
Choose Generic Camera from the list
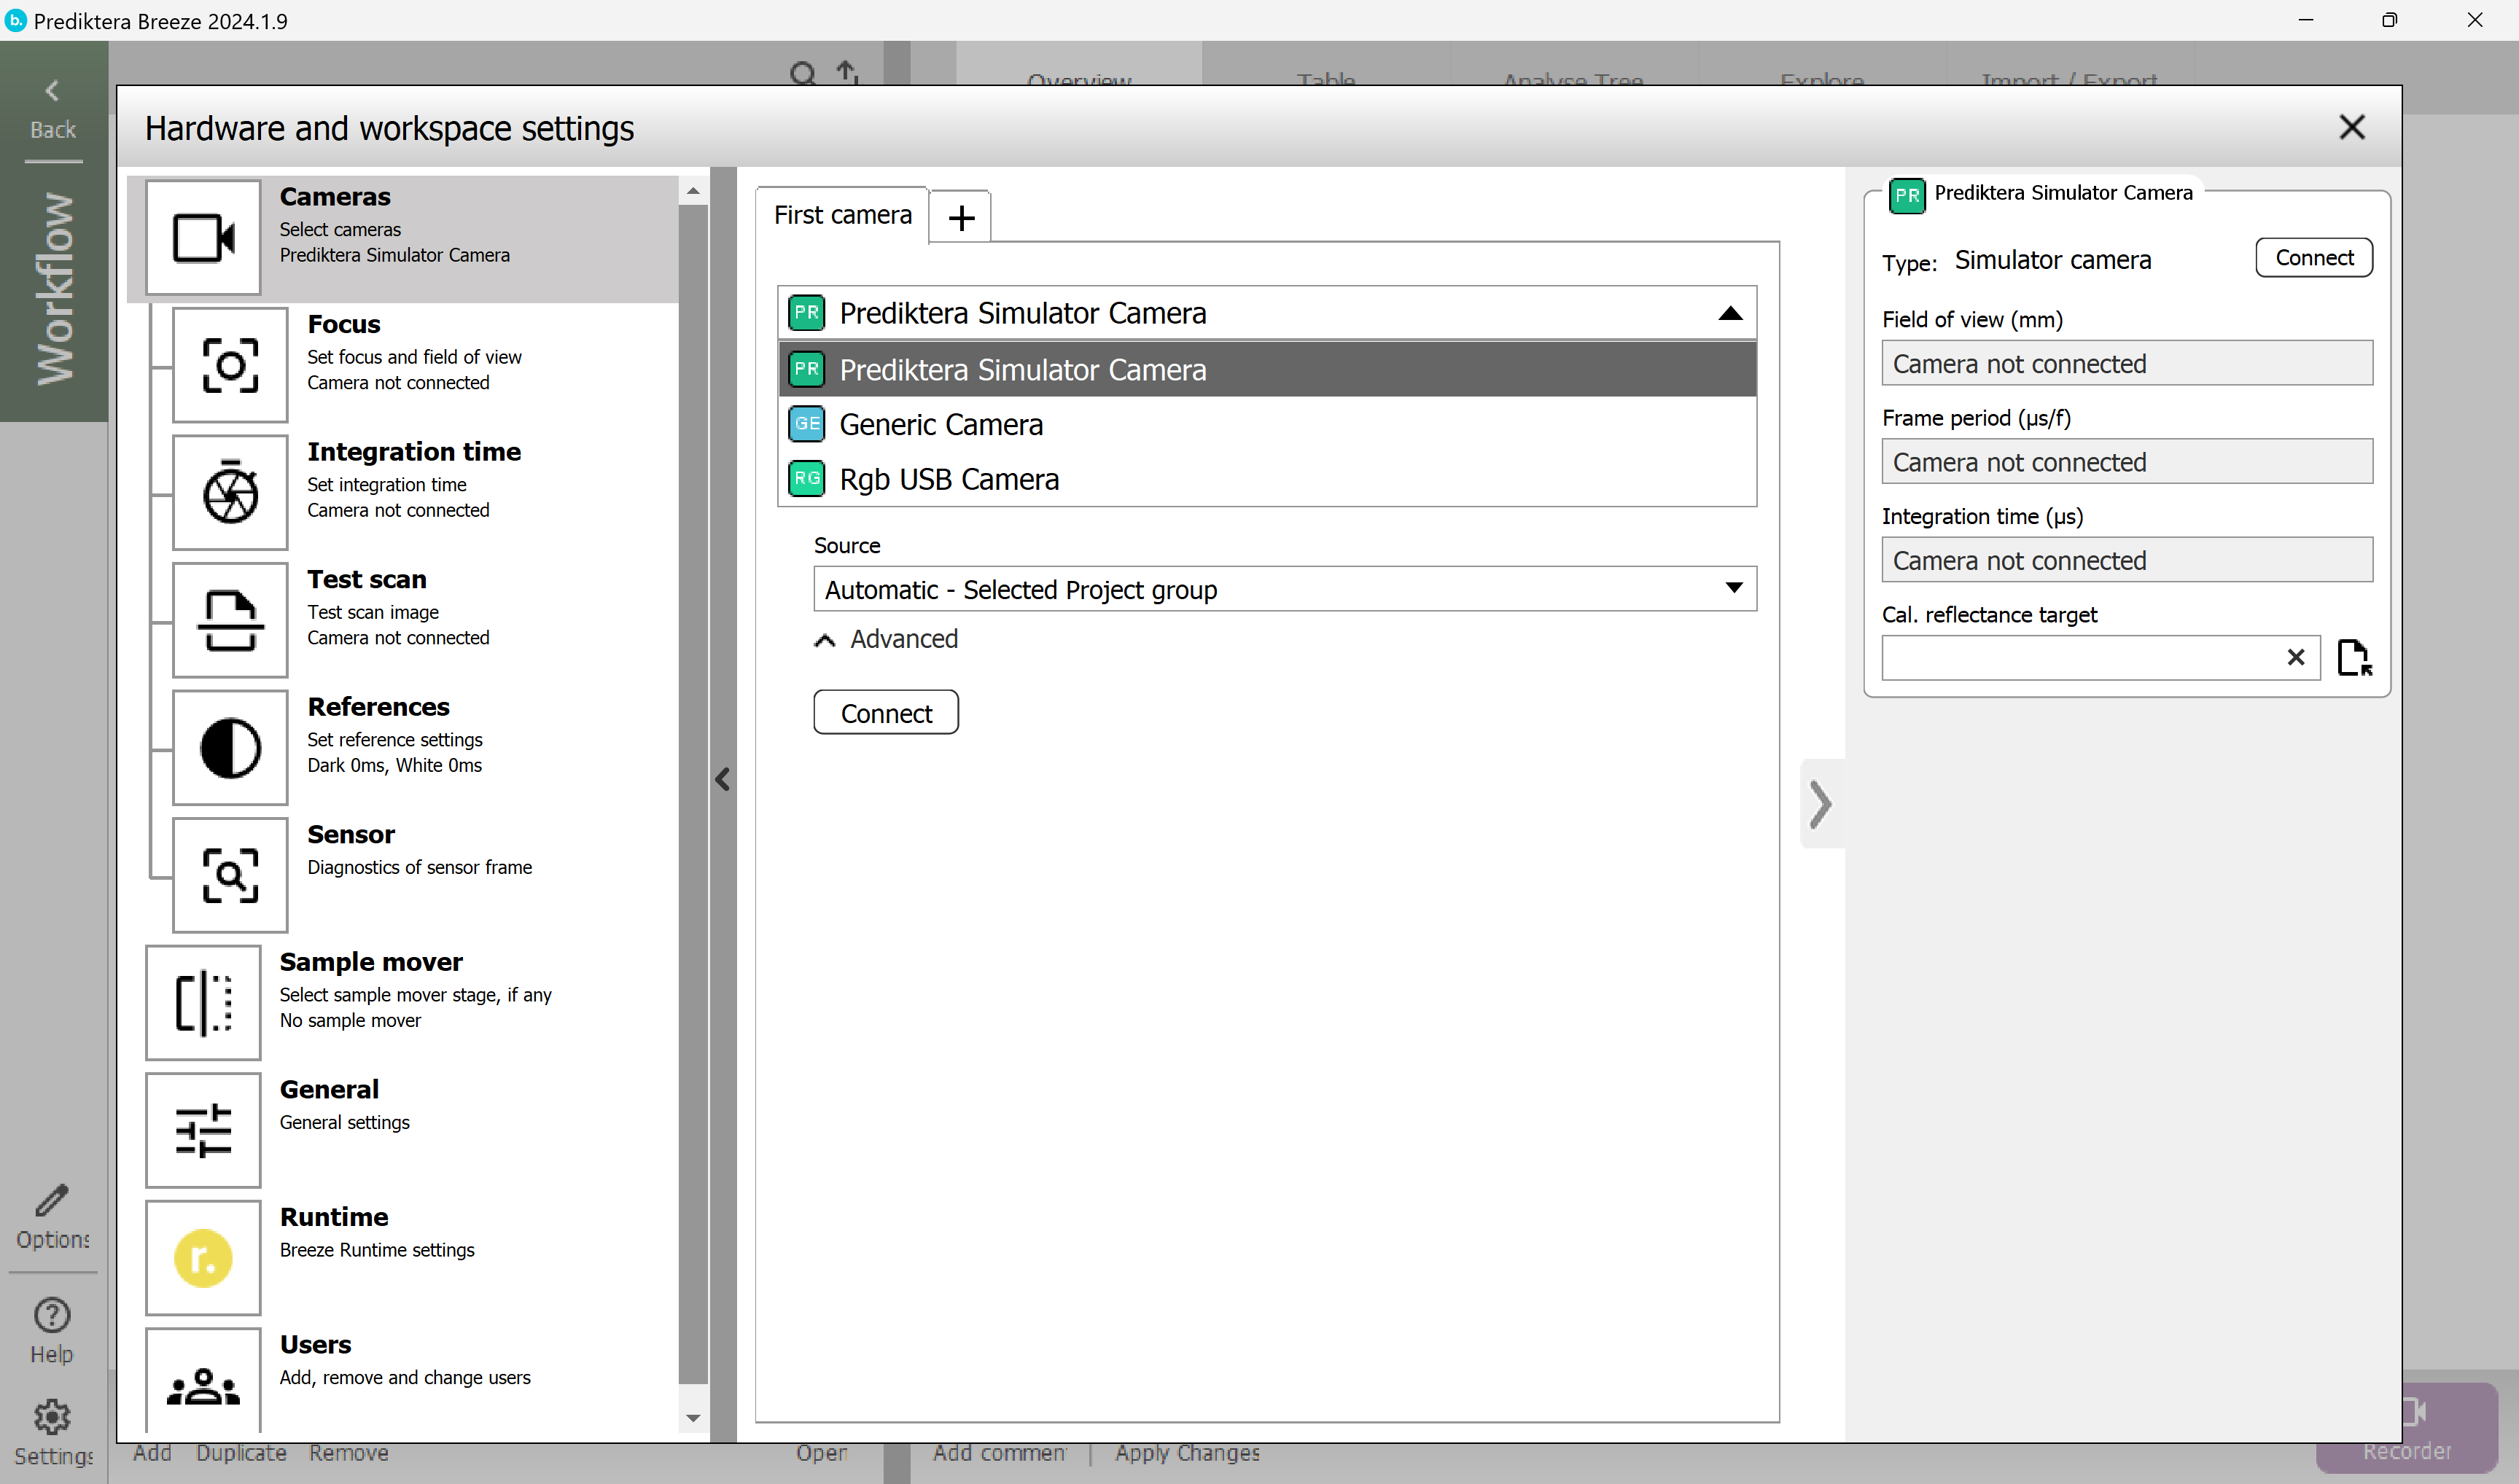pyautogui.click(x=941, y=425)
